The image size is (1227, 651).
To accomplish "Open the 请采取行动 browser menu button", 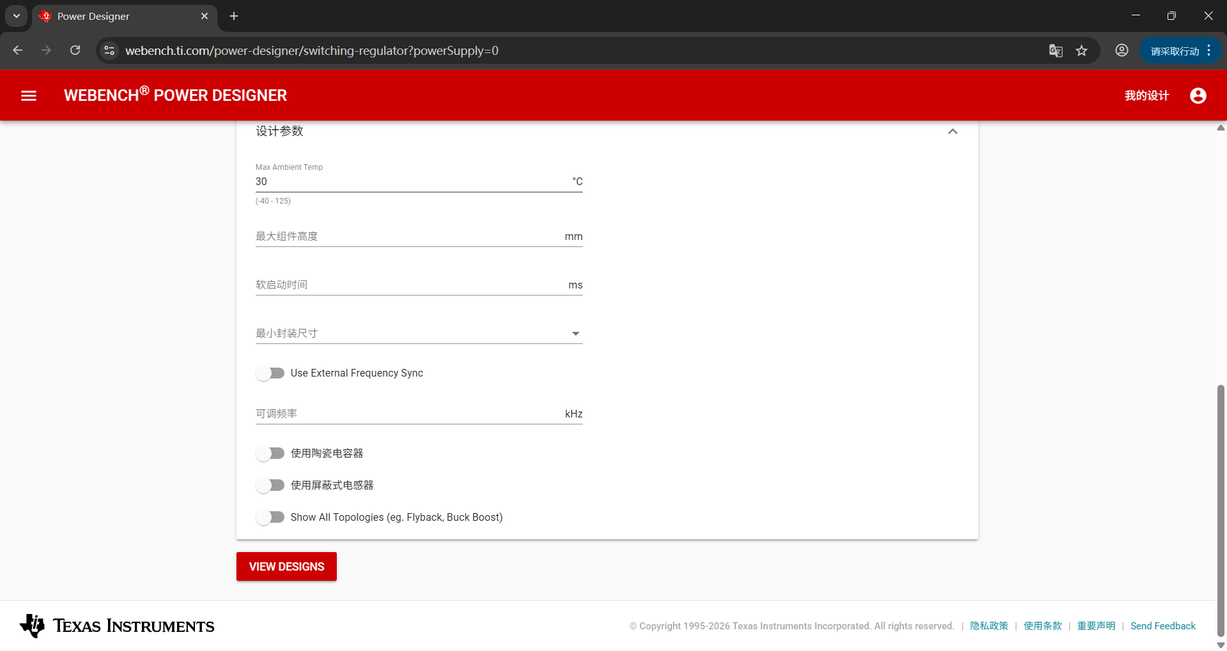I will coord(1180,50).
